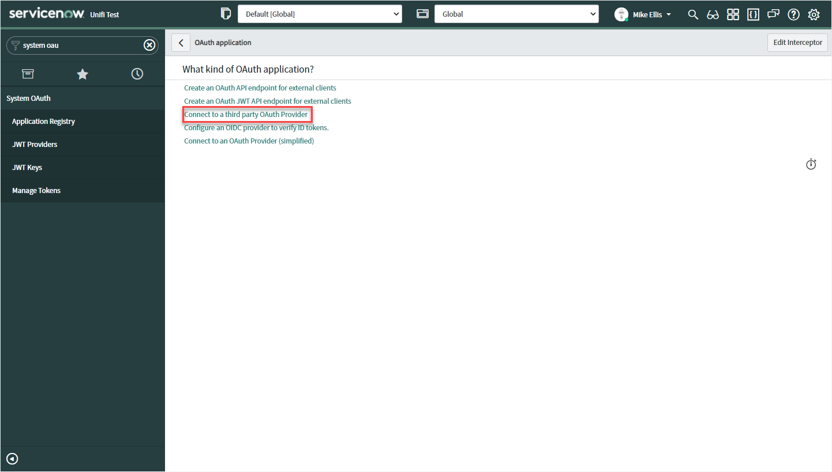
Task: Switch to History clock tab
Action: coord(137,74)
